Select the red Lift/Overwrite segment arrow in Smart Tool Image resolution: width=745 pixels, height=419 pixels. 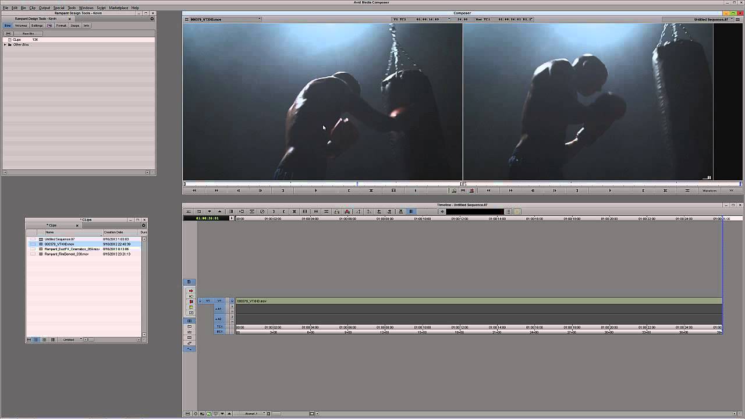[191, 290]
